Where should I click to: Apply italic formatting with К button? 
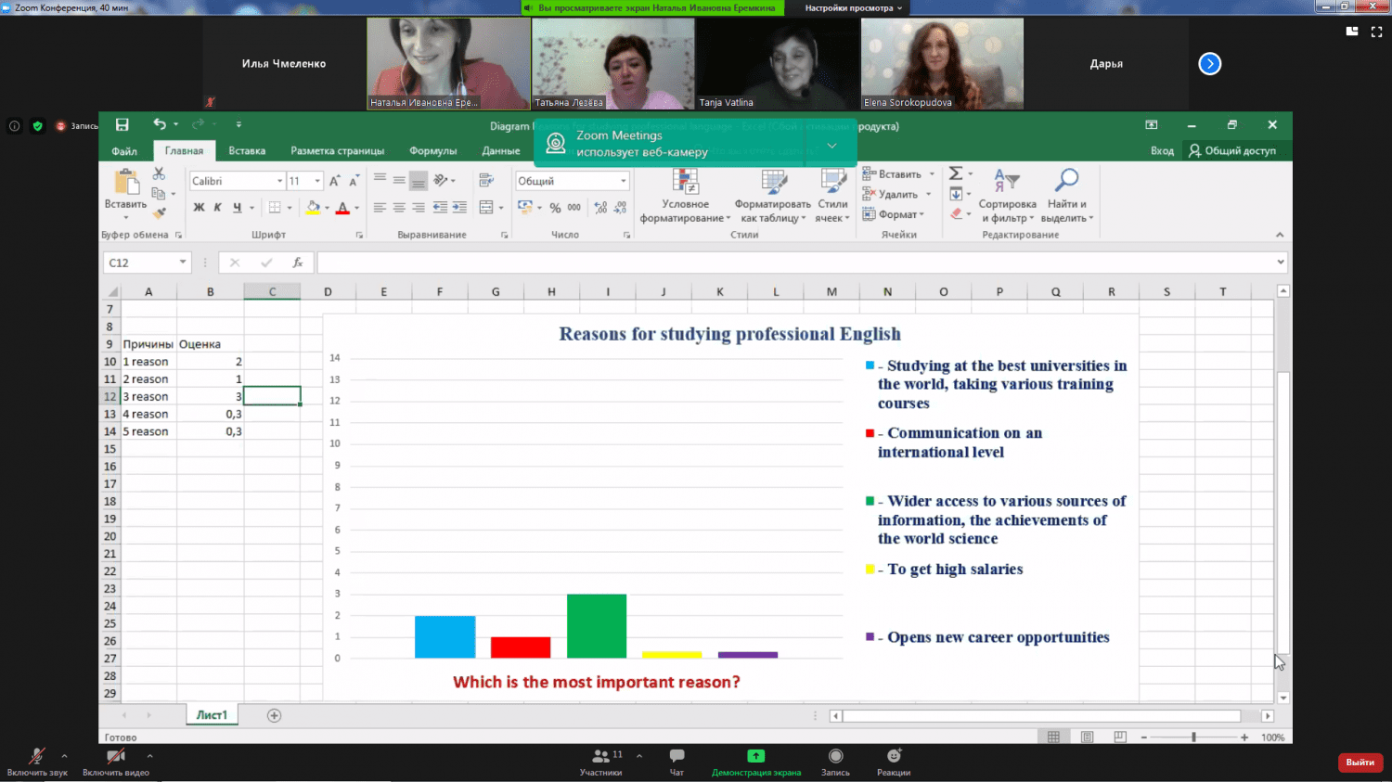(217, 208)
